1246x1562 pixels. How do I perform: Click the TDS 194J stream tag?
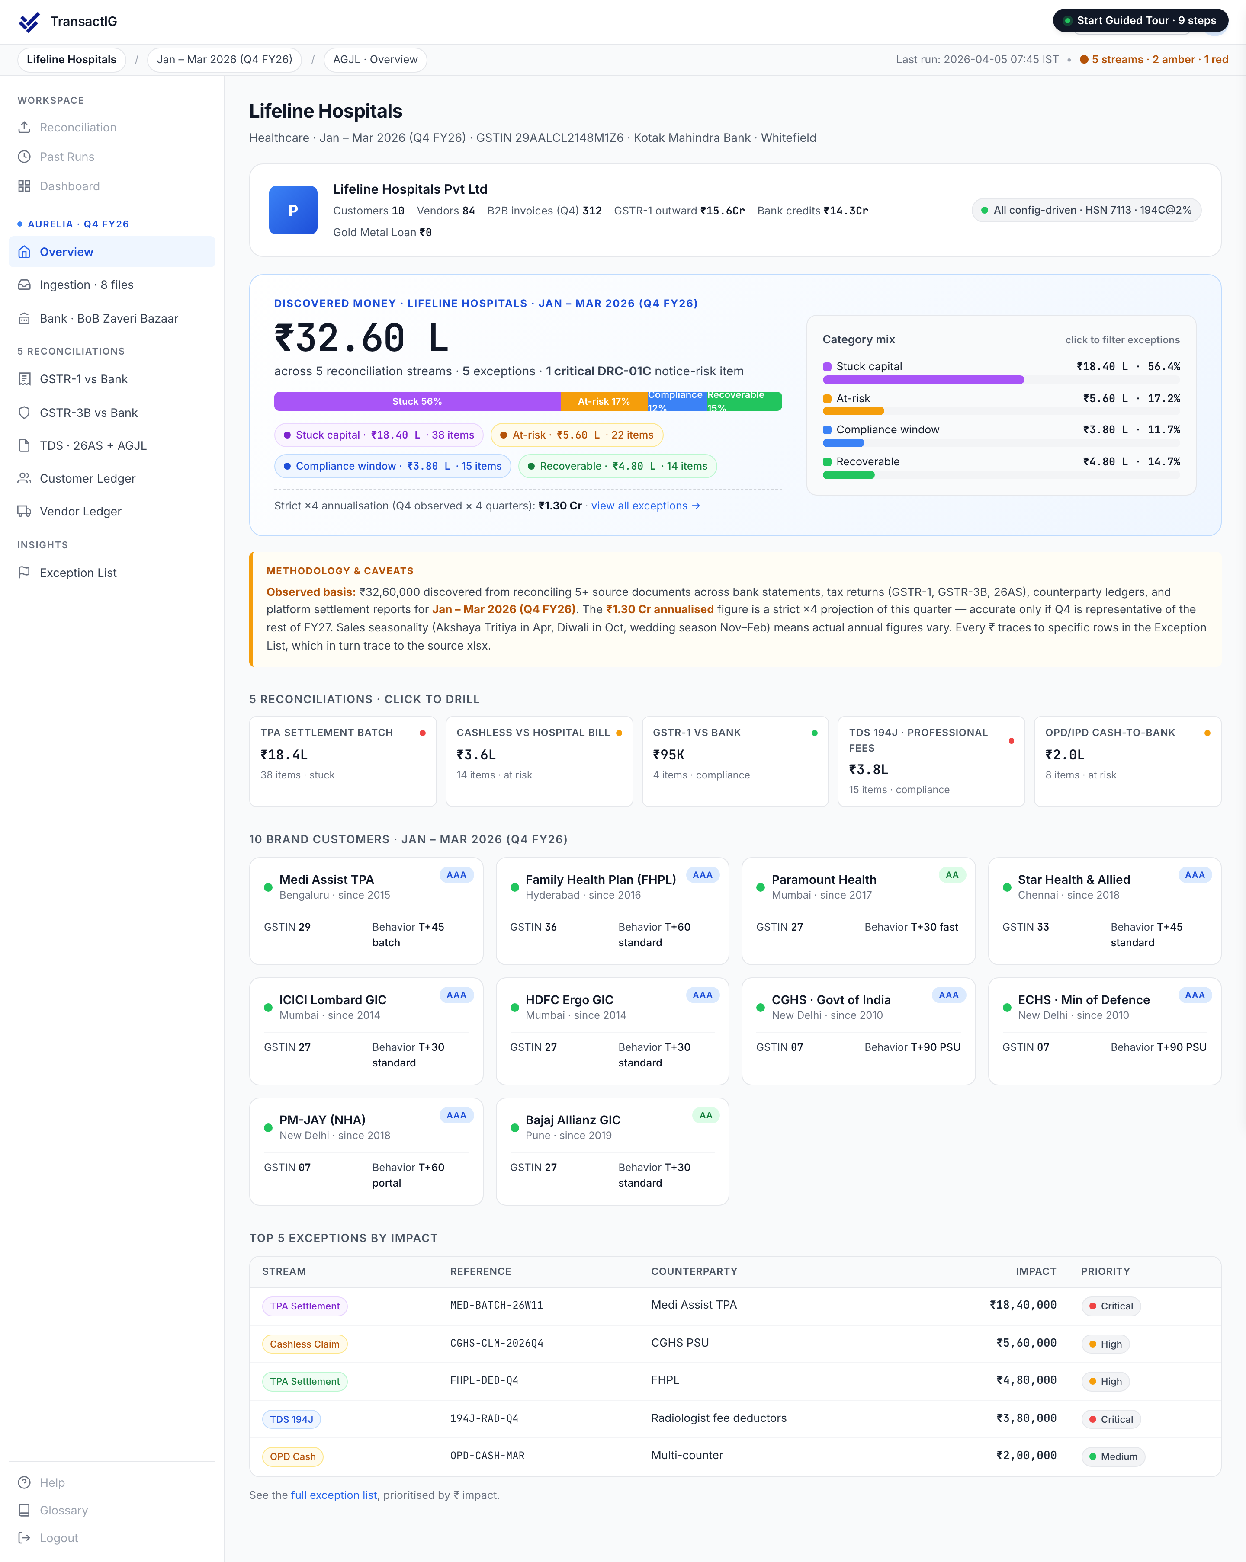(292, 1419)
